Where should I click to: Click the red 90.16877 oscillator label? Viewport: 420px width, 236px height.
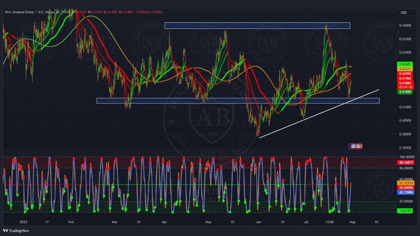coord(406,162)
